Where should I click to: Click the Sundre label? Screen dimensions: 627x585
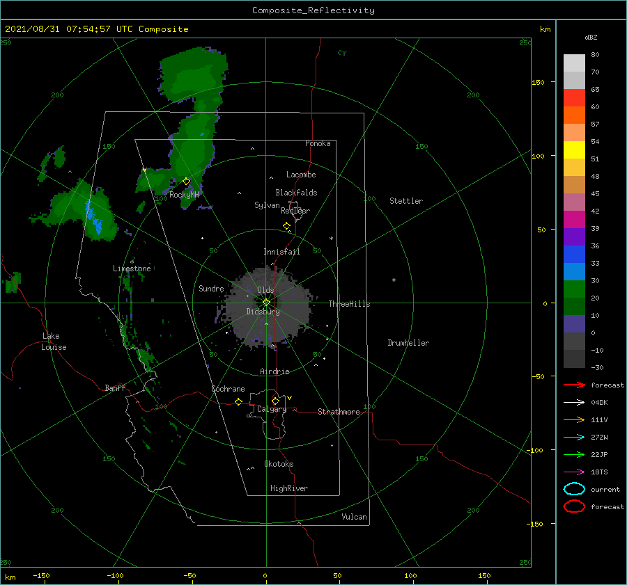[211, 288]
